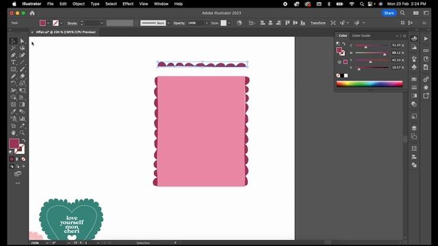Click the Transform link in control bar
This screenshot has width=438, height=246.
click(318, 23)
